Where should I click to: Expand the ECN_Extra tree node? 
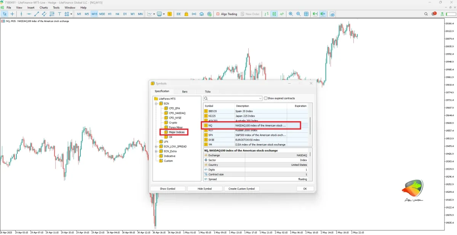pyautogui.click(x=156, y=151)
